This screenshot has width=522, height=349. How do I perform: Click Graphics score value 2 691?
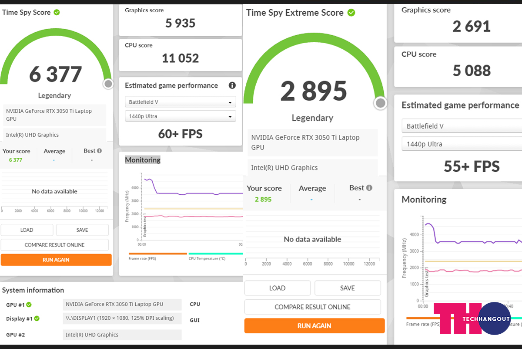coord(472,26)
